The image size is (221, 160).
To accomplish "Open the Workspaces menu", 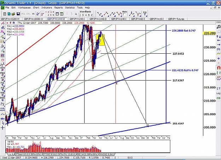I will tap(24, 8).
